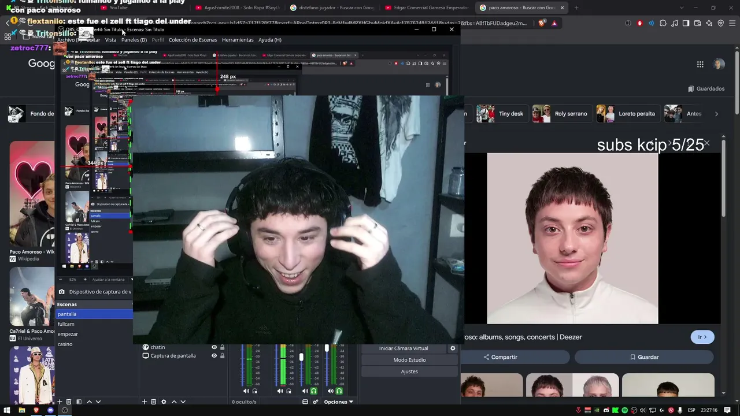Open Brave Rewards triangle icon
The width and height of the screenshot is (740, 416).
554,23
